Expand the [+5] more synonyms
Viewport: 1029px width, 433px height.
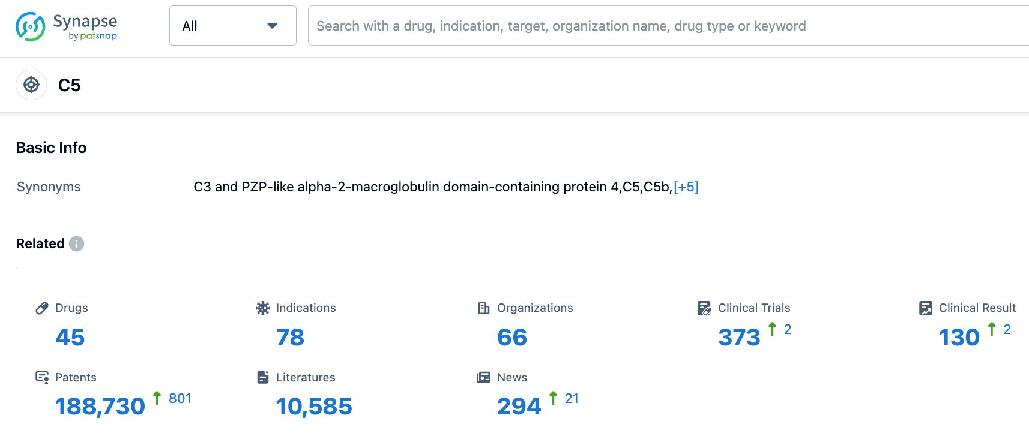click(x=686, y=187)
